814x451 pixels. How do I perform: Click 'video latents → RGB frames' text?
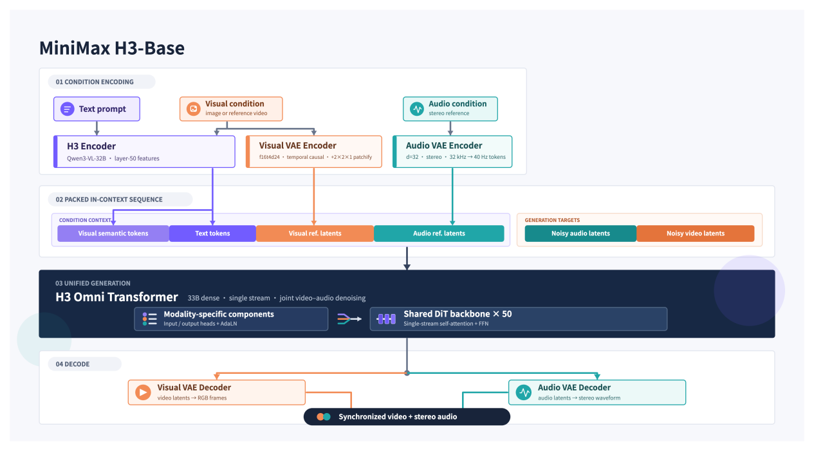tap(192, 398)
